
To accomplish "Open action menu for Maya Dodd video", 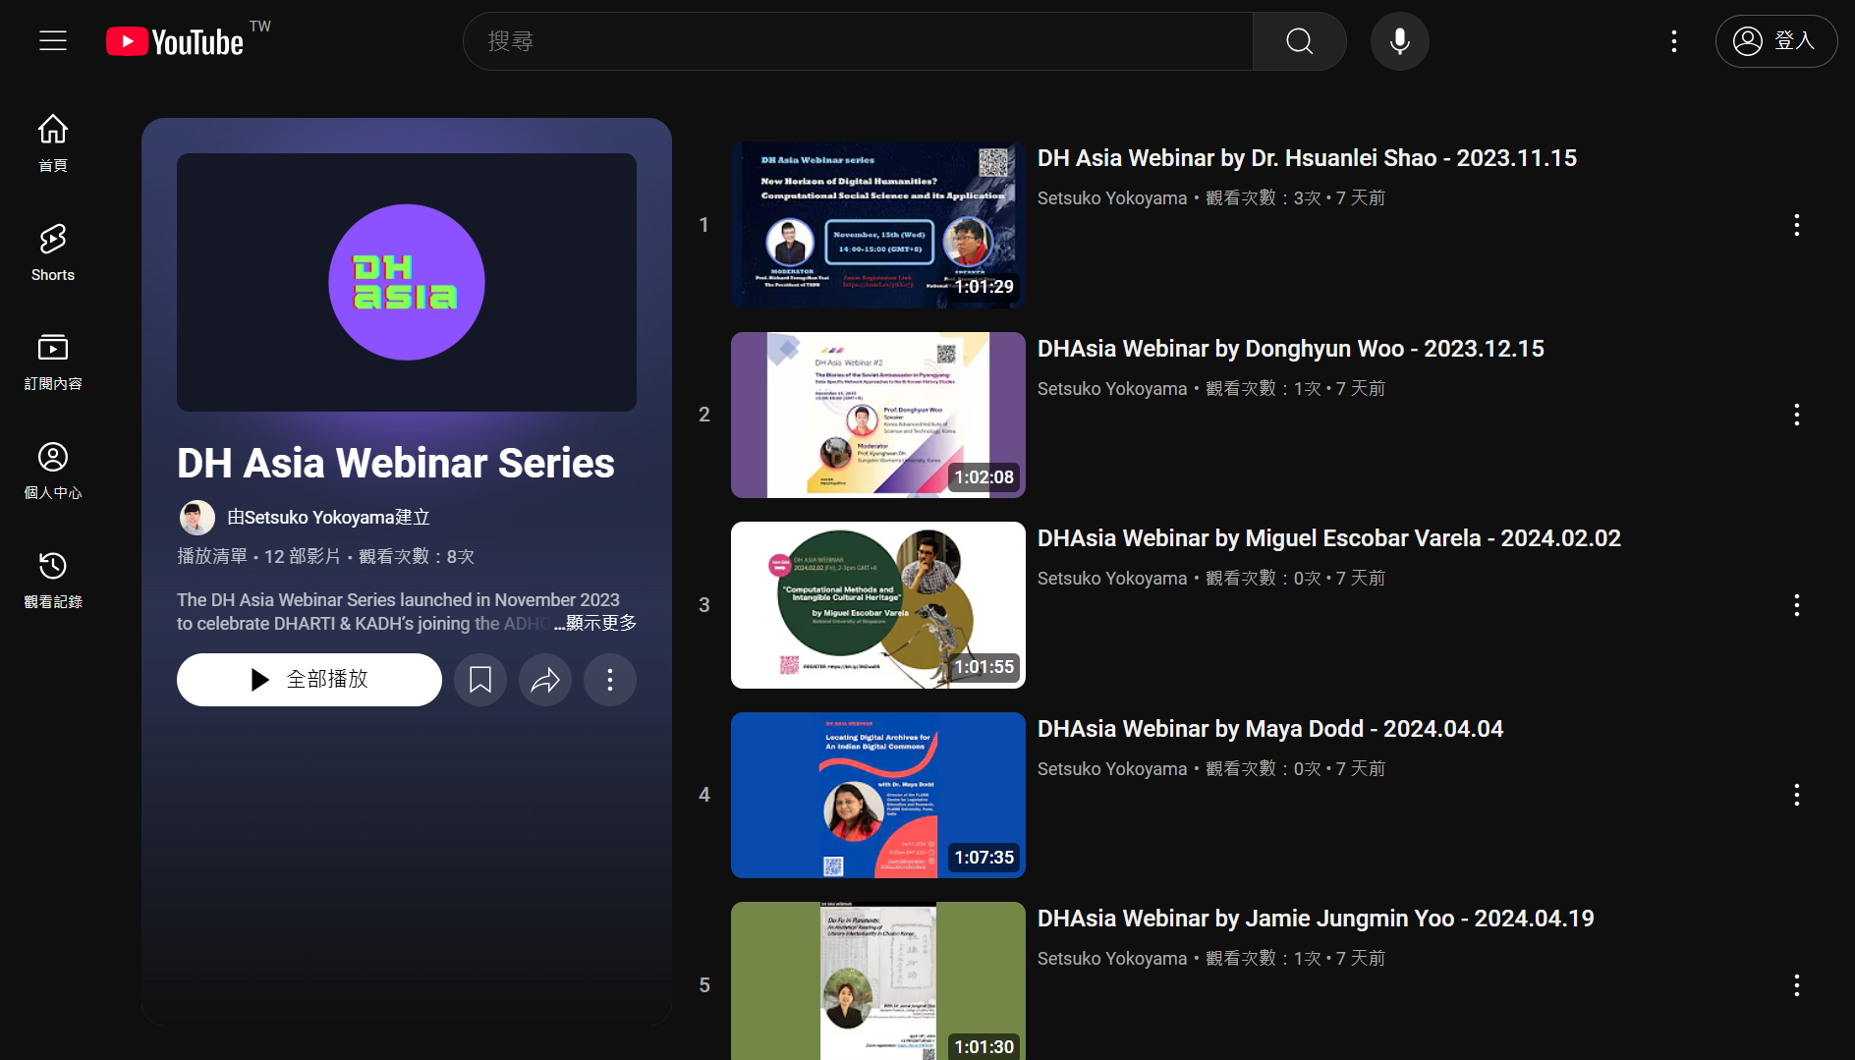I will tap(1797, 795).
